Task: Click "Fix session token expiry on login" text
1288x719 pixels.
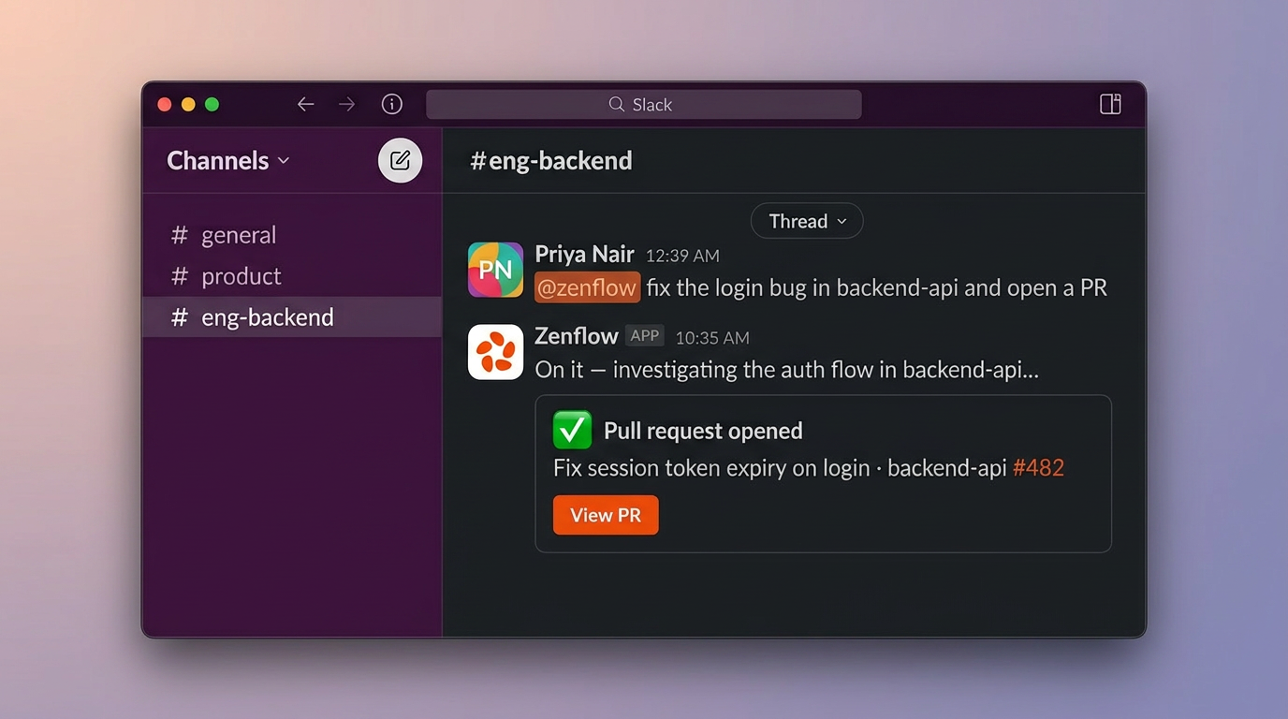Action: click(711, 467)
